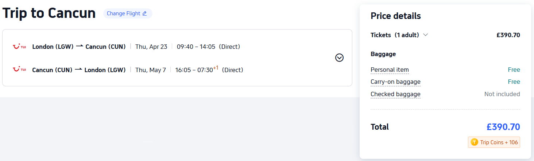
Task: Click the arrow between Cancun and London return
Action: (78, 69)
